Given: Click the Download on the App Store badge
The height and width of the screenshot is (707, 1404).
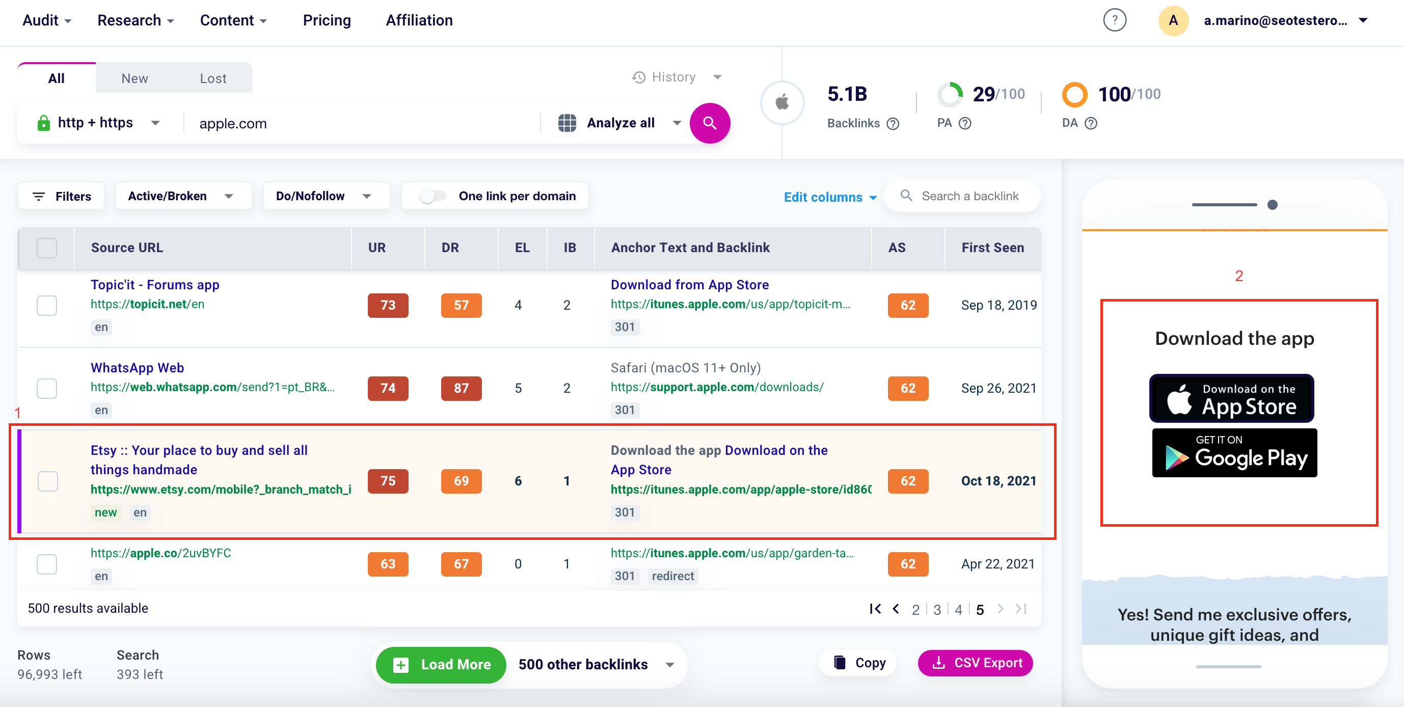Looking at the screenshot, I should pos(1231,398).
